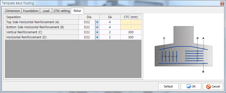Image resolution: width=226 pixels, height=93 pixels.
Task: Close the Template Abut Footing window
Action: point(222,4)
